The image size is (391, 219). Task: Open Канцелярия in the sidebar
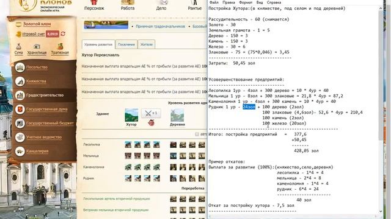tap(37, 151)
